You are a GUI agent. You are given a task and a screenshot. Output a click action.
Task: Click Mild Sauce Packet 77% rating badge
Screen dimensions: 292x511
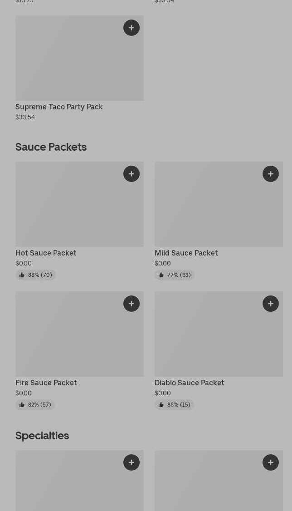point(175,275)
